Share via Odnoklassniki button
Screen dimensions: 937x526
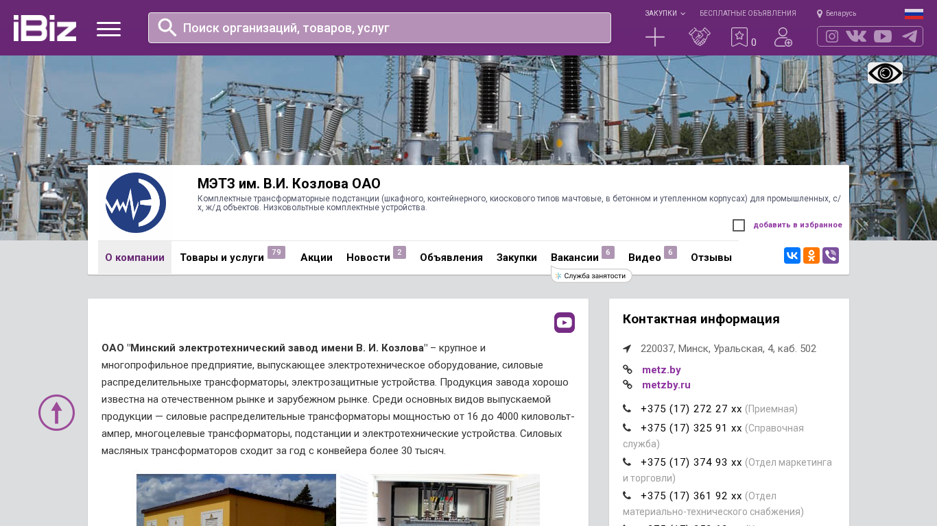coord(811,255)
